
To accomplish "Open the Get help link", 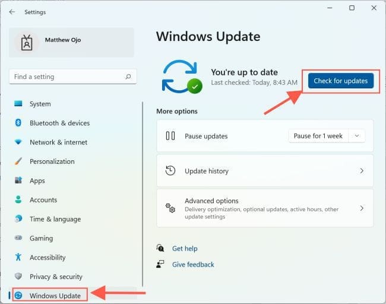I will tap(184, 249).
